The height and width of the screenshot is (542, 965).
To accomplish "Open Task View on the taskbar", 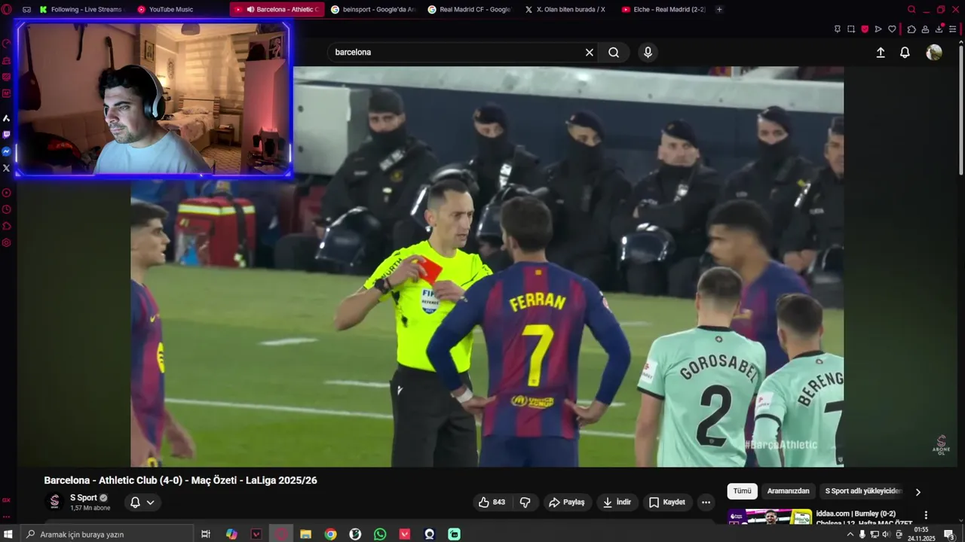I will point(206,534).
